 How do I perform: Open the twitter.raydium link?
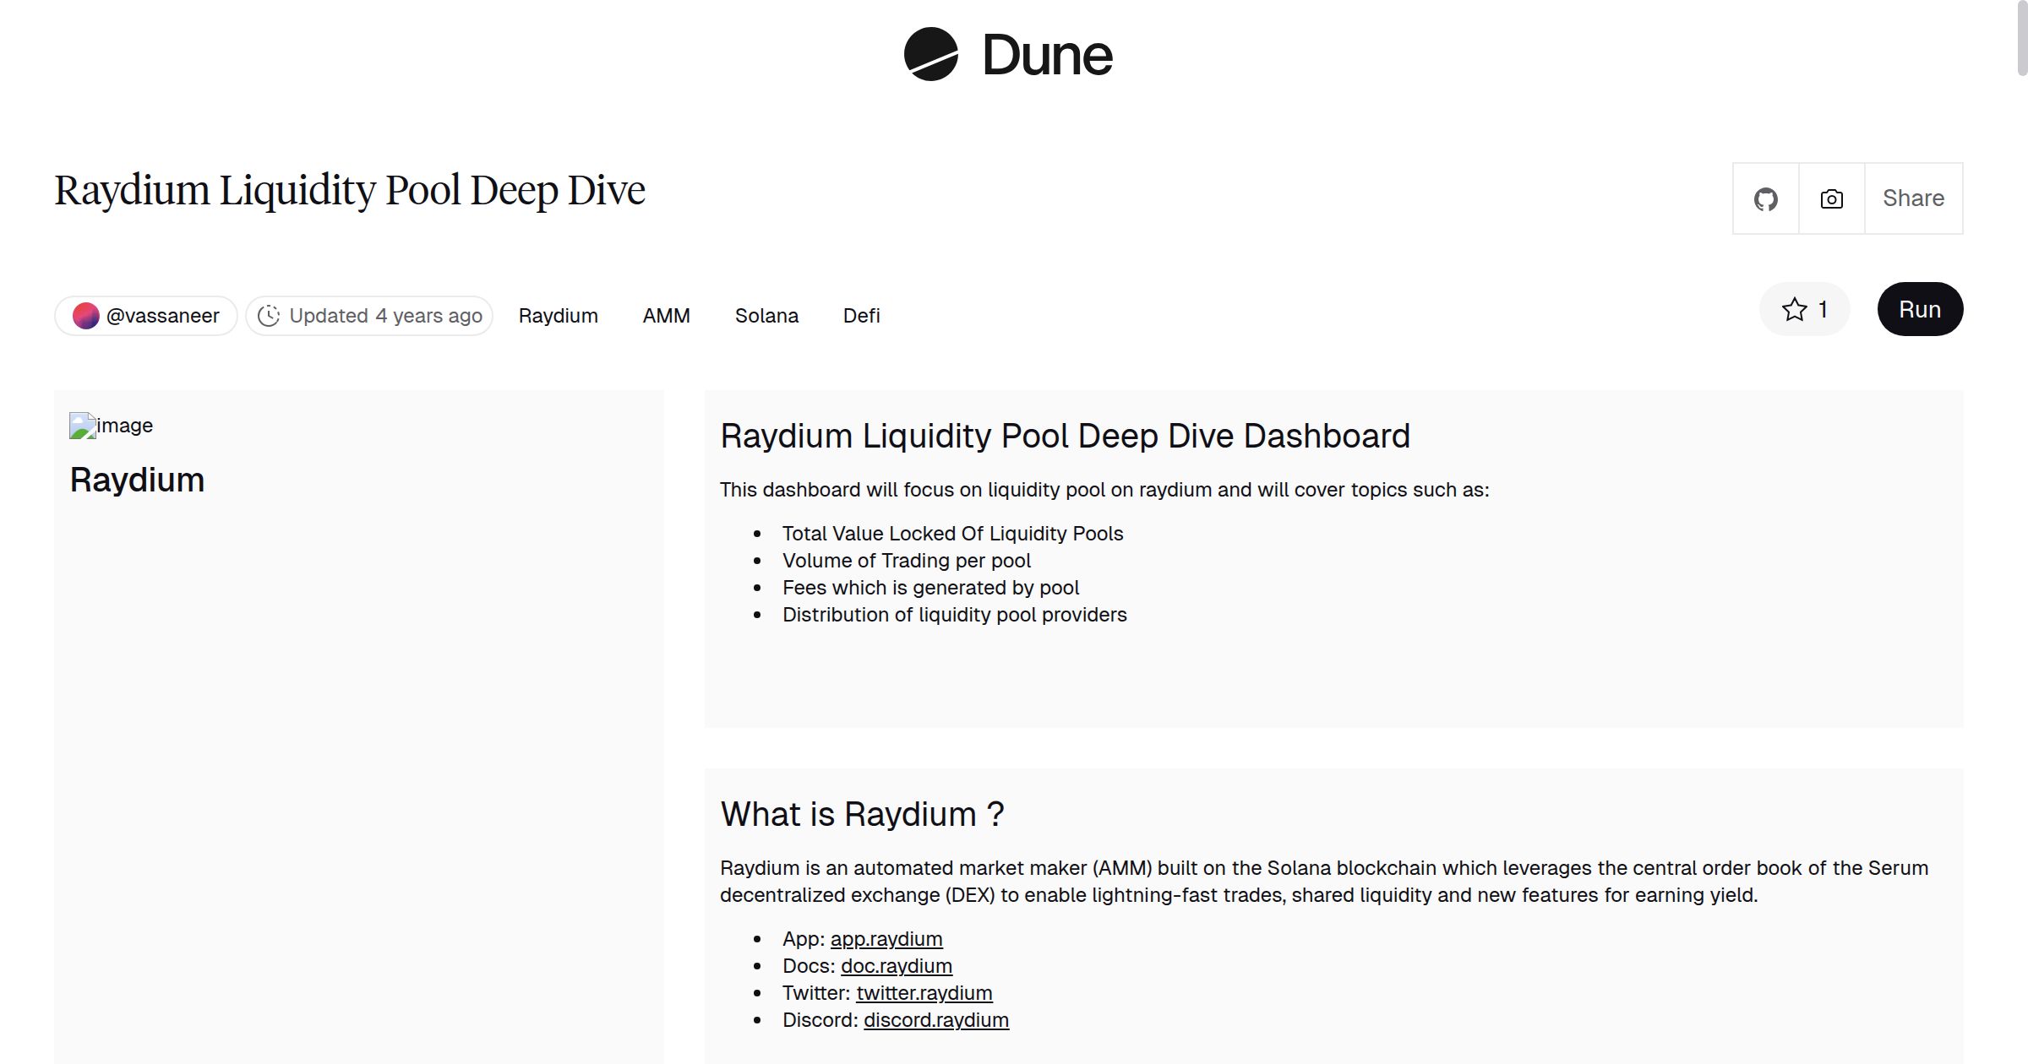point(925,992)
